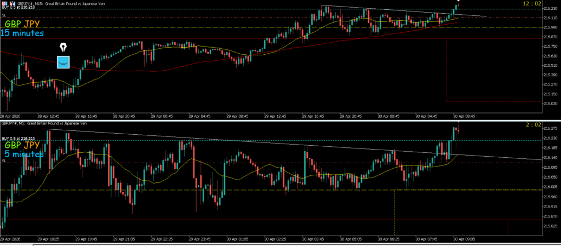561x246 pixels.
Task: Click the 215.825 price on the M5 scale
Action: 549,217
